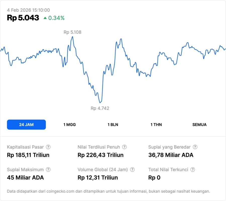Screen dimensions: 226x201
Task: Click the question mark next to Suplai yang Beredar
Action: 195,147
